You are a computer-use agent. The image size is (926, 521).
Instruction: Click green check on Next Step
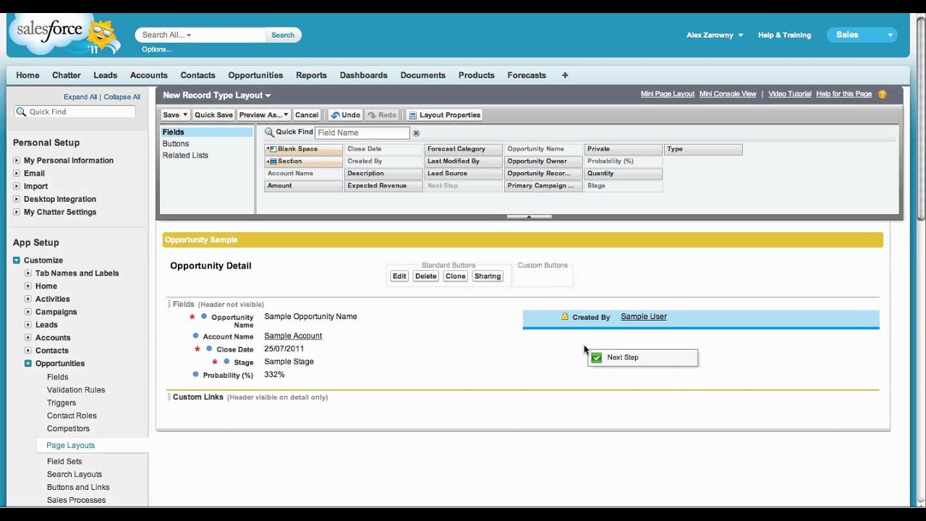coord(597,357)
